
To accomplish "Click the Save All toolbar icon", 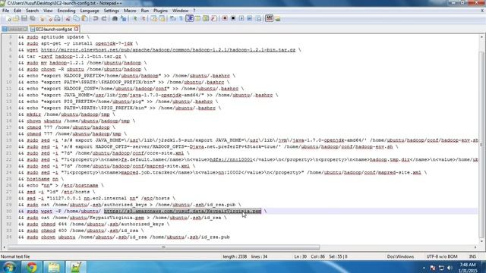I will [x=32, y=18].
